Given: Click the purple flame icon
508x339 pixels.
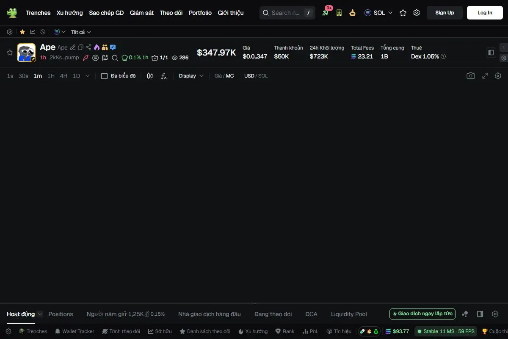Looking at the screenshot, I should [x=97, y=47].
